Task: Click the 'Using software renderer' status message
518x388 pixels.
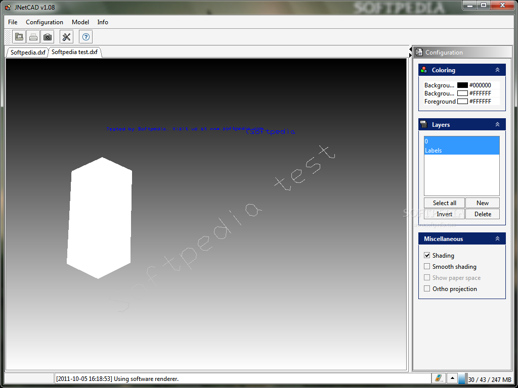Action: pyautogui.click(x=117, y=379)
